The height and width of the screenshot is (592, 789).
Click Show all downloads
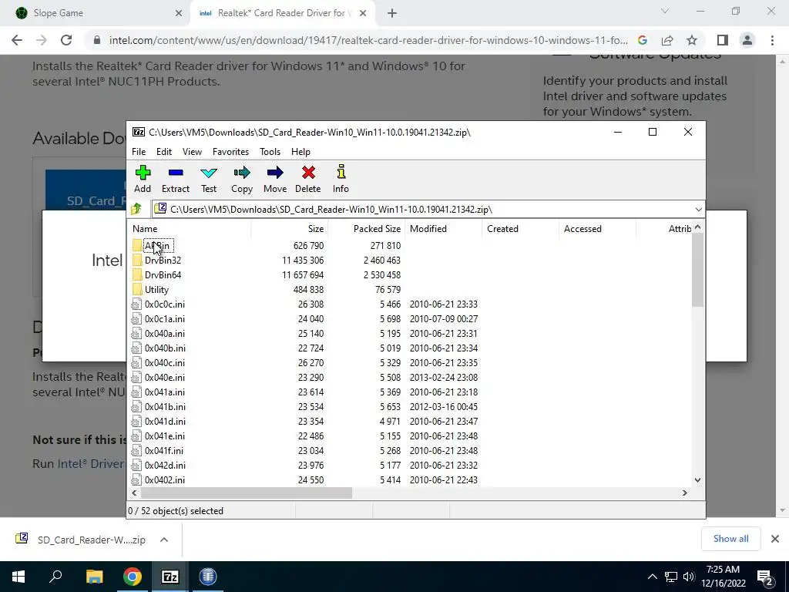pyautogui.click(x=730, y=539)
